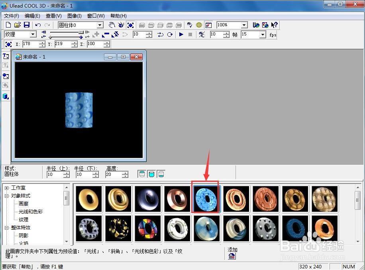Maximize the 未命名 - 1 document window
The width and height of the screenshot is (365, 270).
(123, 57)
